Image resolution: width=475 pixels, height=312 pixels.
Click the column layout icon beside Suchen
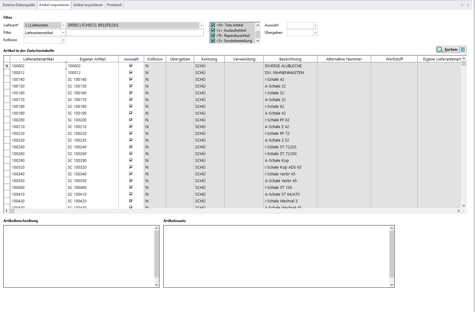[x=463, y=49]
